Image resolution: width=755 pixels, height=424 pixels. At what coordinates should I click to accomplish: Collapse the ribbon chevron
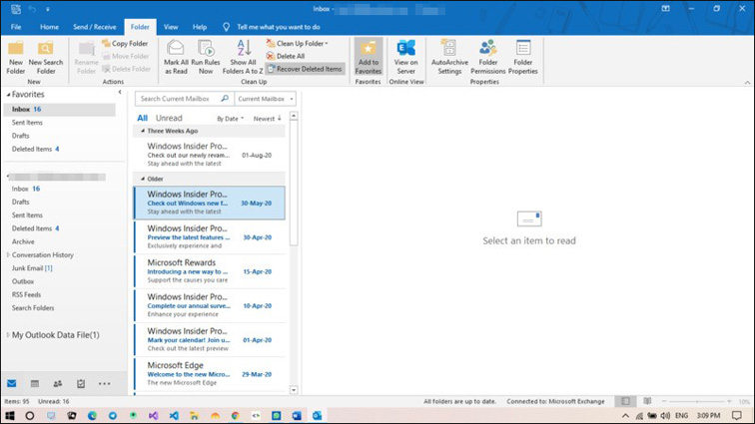click(747, 83)
